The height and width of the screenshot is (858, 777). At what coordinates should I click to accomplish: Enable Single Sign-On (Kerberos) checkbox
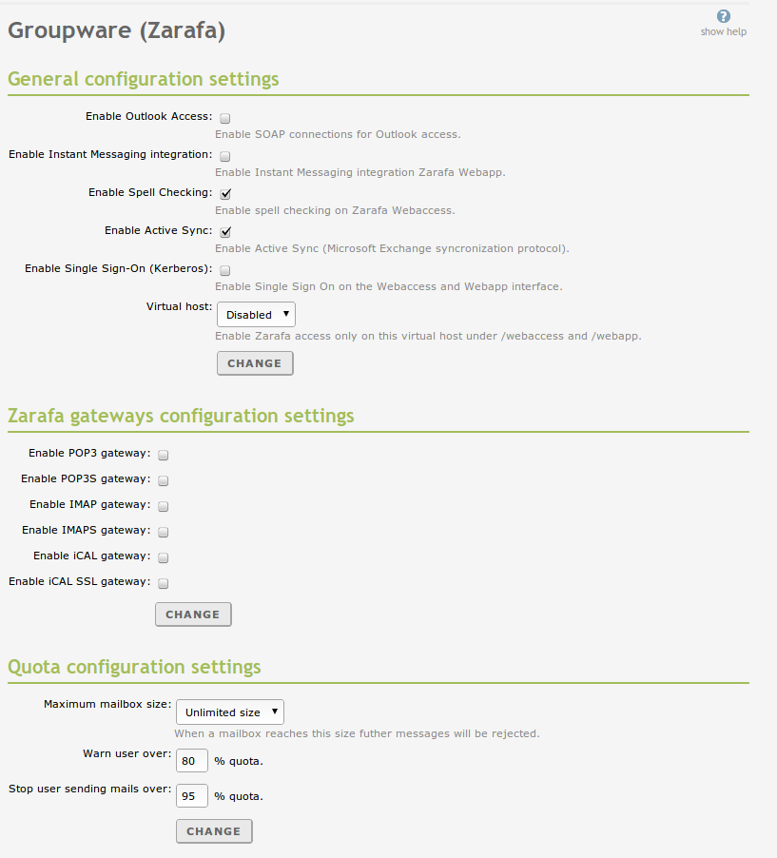pyautogui.click(x=225, y=270)
